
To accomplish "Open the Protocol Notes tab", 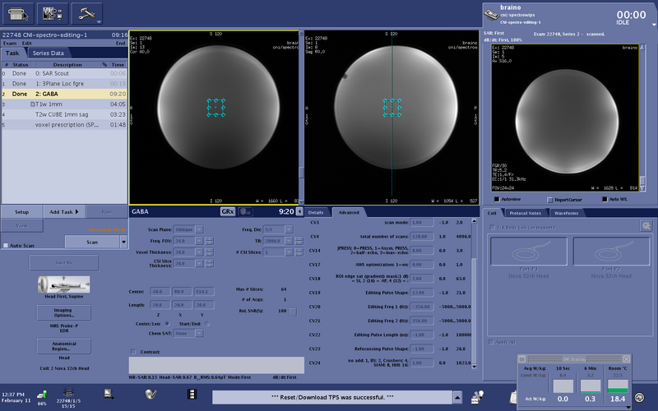I will click(x=525, y=213).
